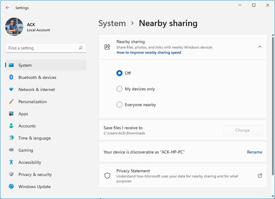
Task: Click the Personalization paintbrush icon
Action: click(x=11, y=101)
